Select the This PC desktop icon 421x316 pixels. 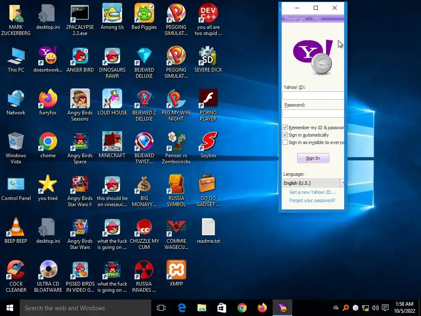click(x=16, y=59)
